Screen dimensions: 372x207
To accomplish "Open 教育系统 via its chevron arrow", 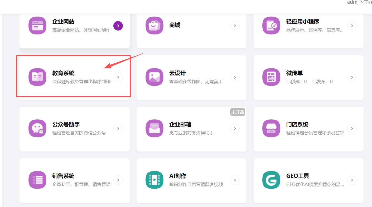I will (x=118, y=77).
